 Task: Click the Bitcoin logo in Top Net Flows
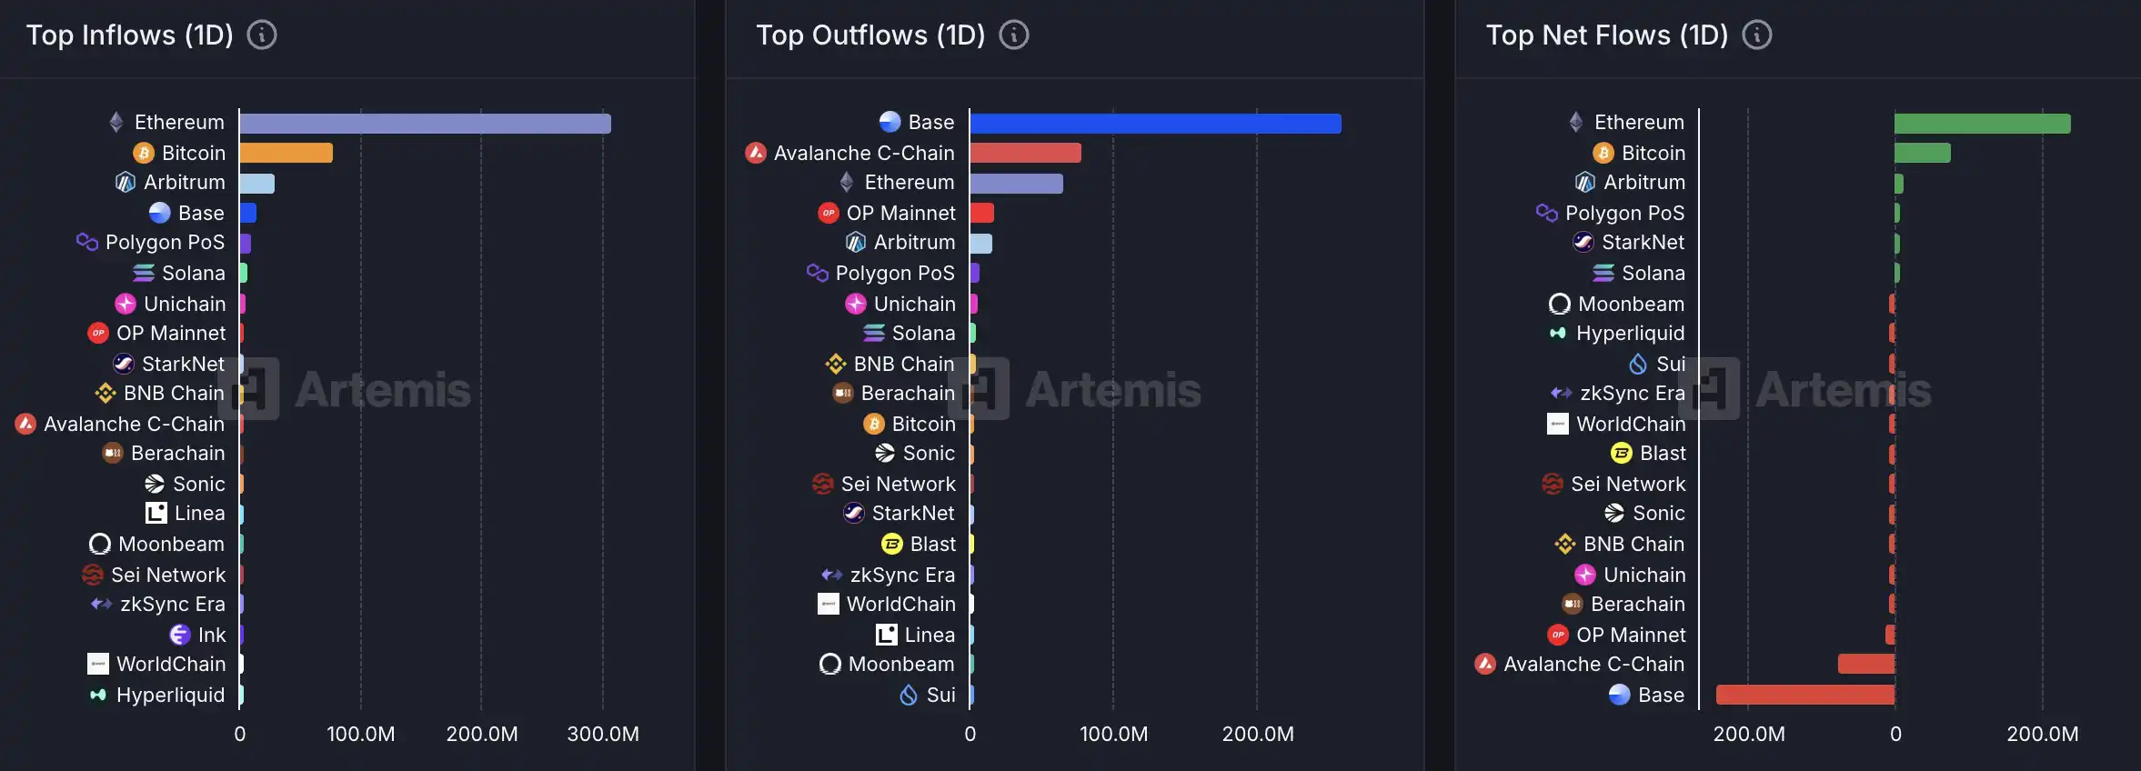click(1603, 153)
